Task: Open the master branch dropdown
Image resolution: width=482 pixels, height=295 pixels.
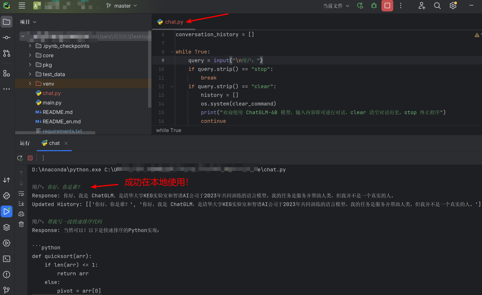Action: (122, 6)
